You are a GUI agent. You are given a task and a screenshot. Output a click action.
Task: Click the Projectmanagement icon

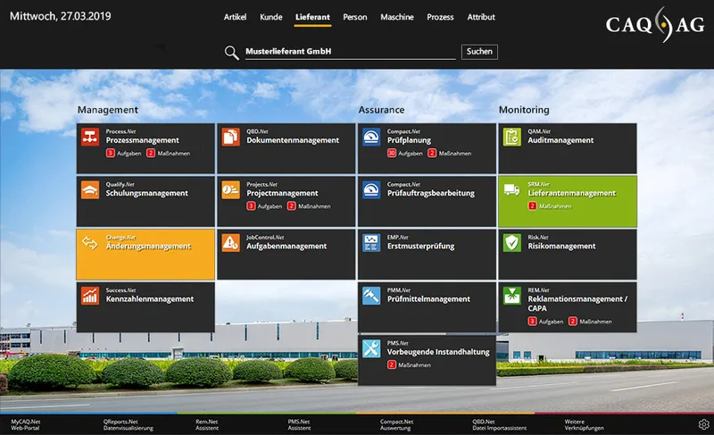[x=231, y=190]
